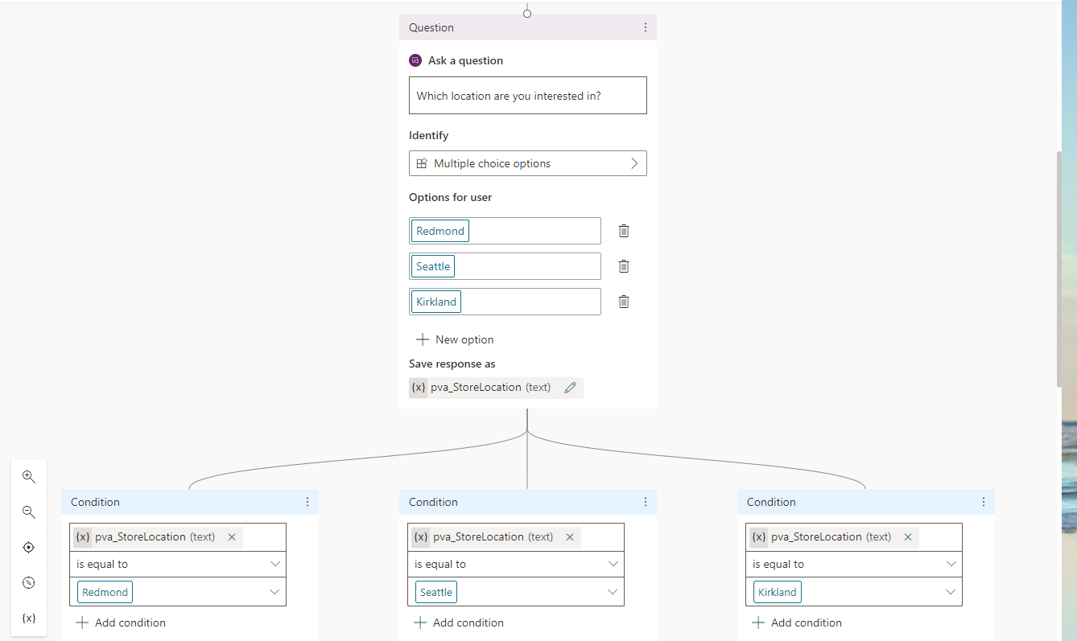Edit pva_StoreLocation variable with pencil icon
This screenshot has height=641, width=1077.
(x=570, y=388)
